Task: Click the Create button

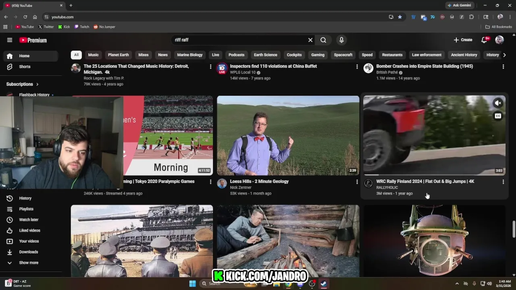Action: pos(463,40)
